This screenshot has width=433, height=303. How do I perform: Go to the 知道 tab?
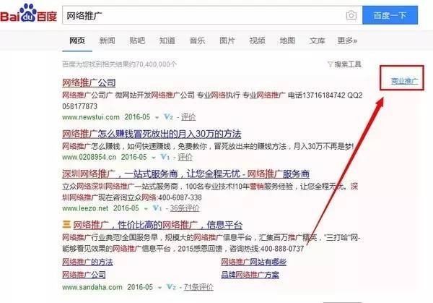pos(167,40)
